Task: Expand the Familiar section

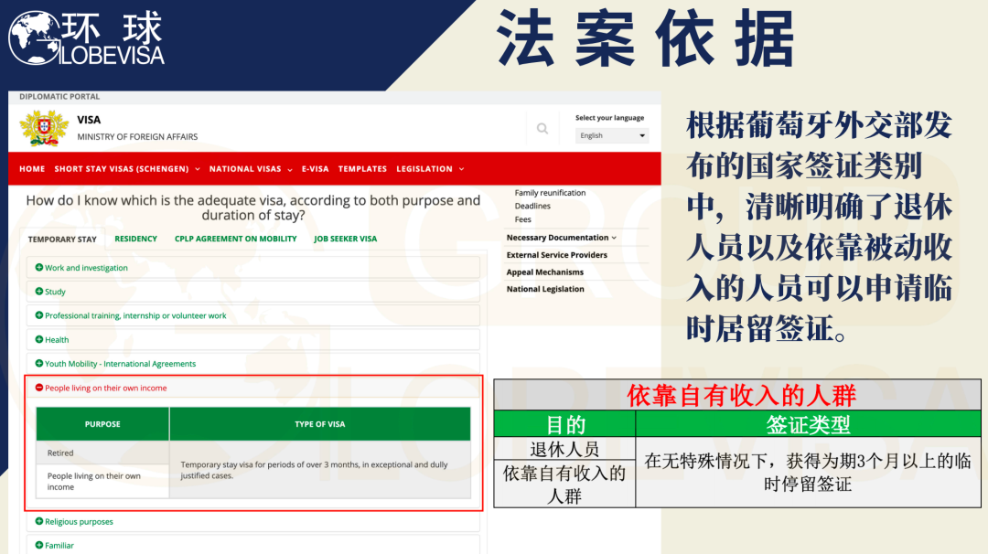Action: point(252,545)
